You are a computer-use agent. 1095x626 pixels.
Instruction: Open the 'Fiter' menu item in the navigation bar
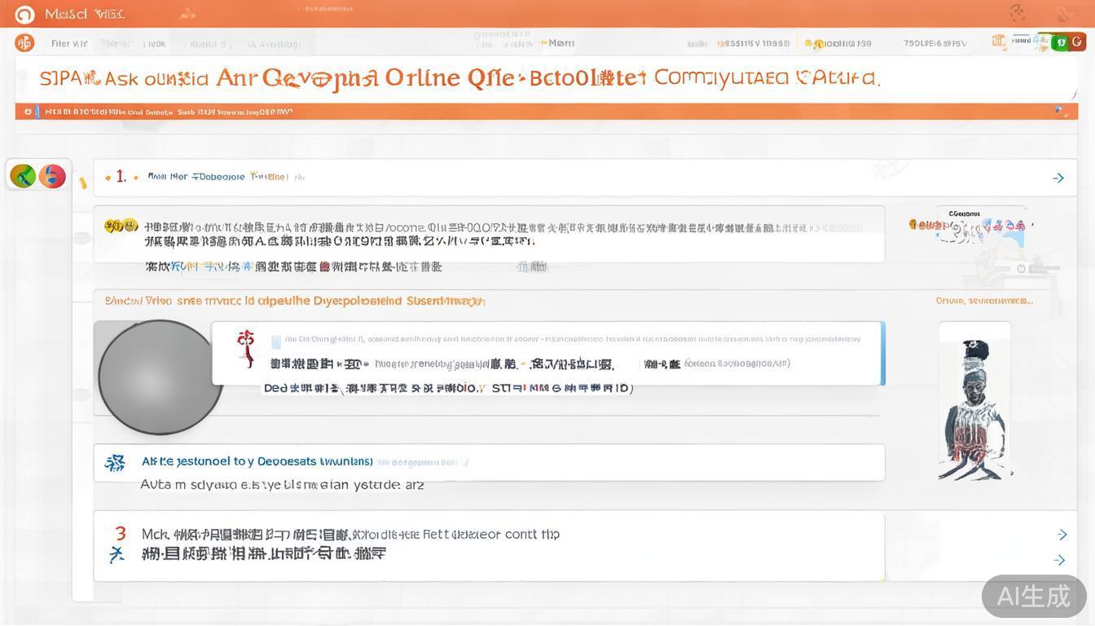[69, 44]
